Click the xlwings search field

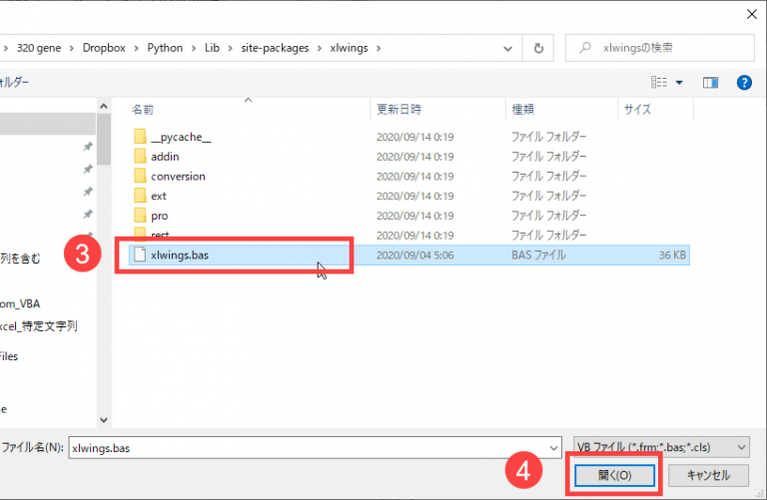pos(659,48)
